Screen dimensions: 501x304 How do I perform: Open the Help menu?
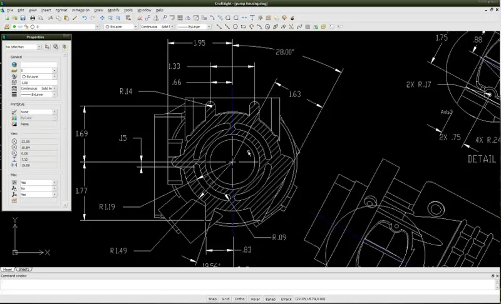160,10
